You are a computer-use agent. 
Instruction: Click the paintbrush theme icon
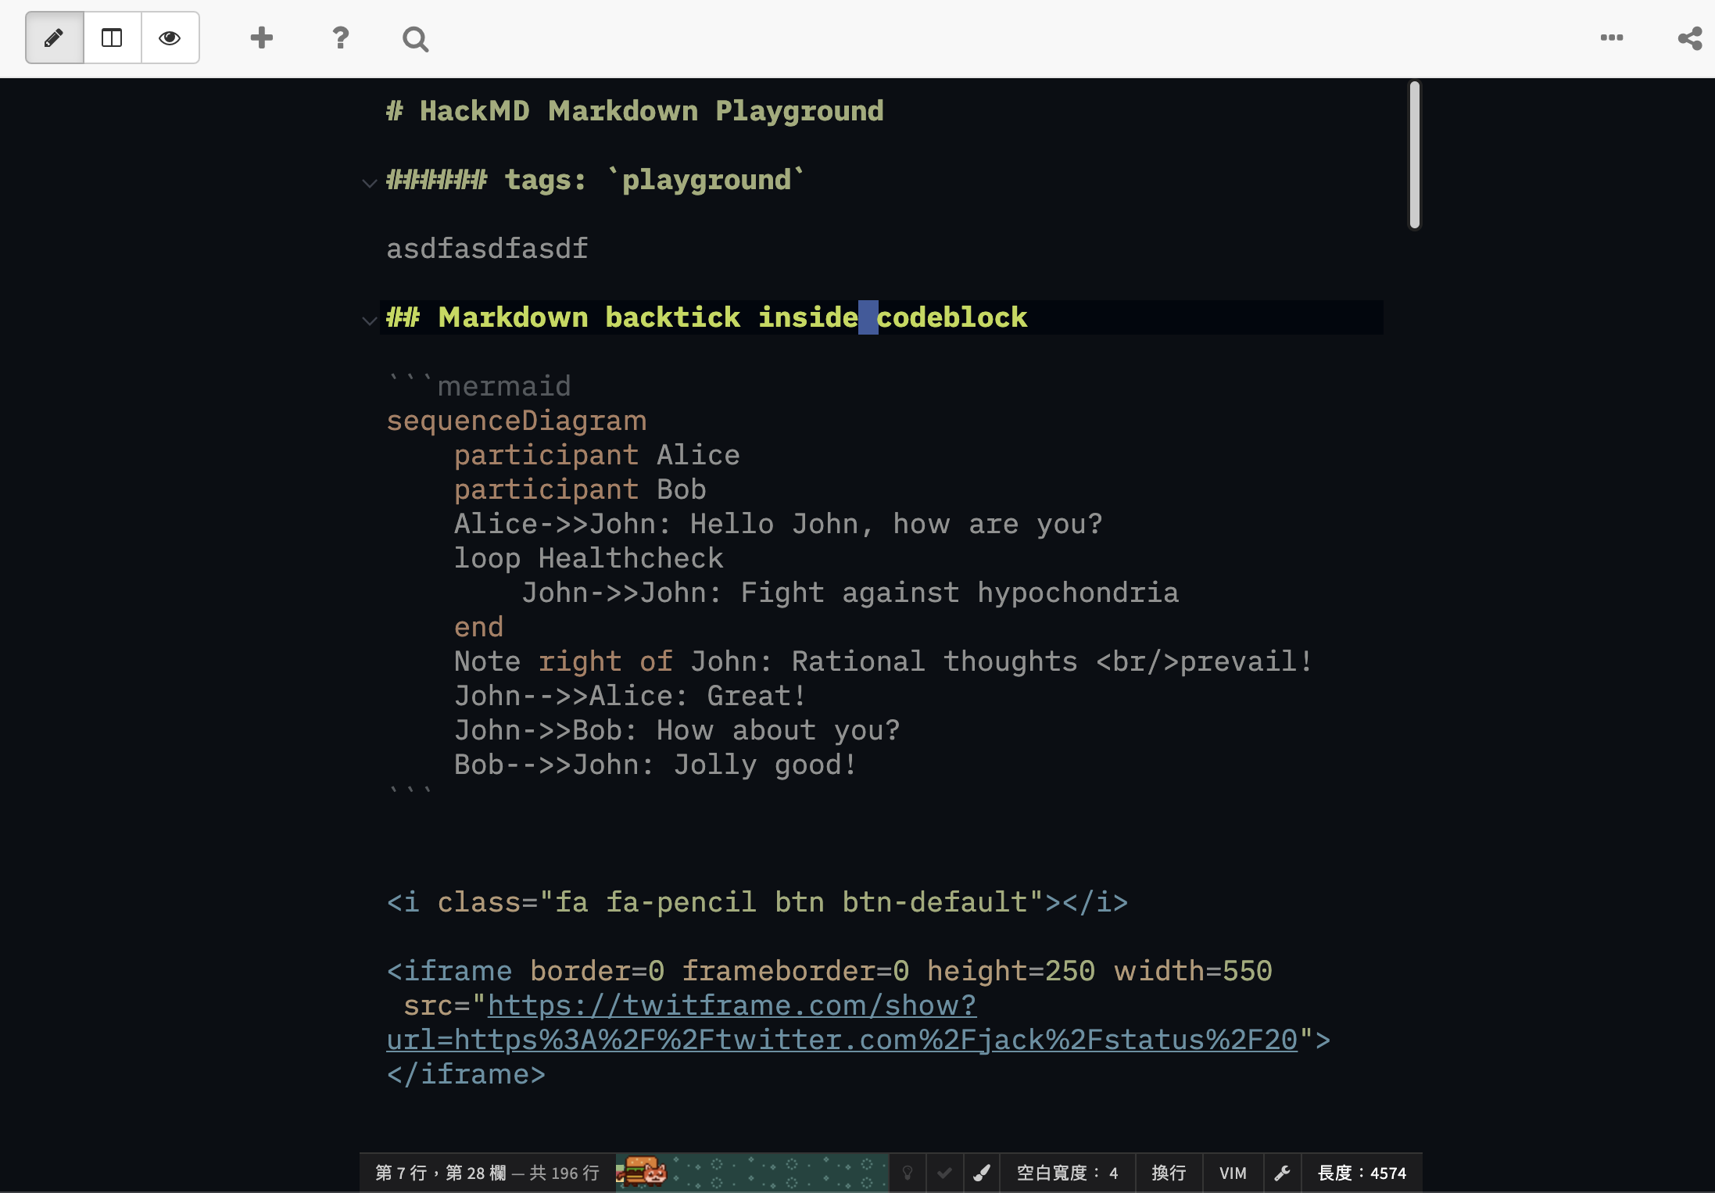[982, 1173]
